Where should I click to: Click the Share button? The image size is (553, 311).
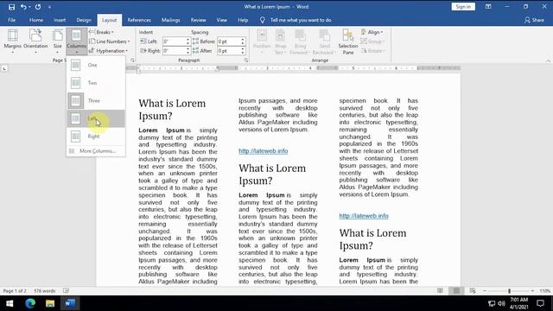(534, 20)
